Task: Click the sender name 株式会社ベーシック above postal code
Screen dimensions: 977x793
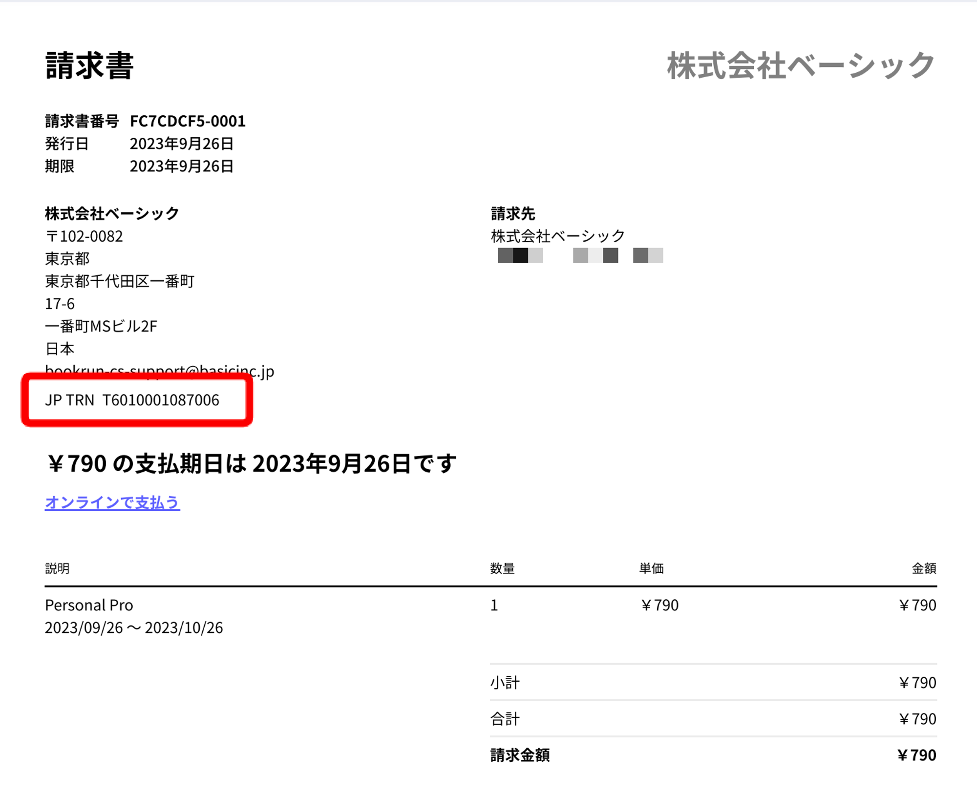Action: [112, 213]
